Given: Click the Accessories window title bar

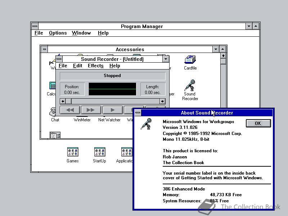Looking at the screenshot, I should (130, 49).
